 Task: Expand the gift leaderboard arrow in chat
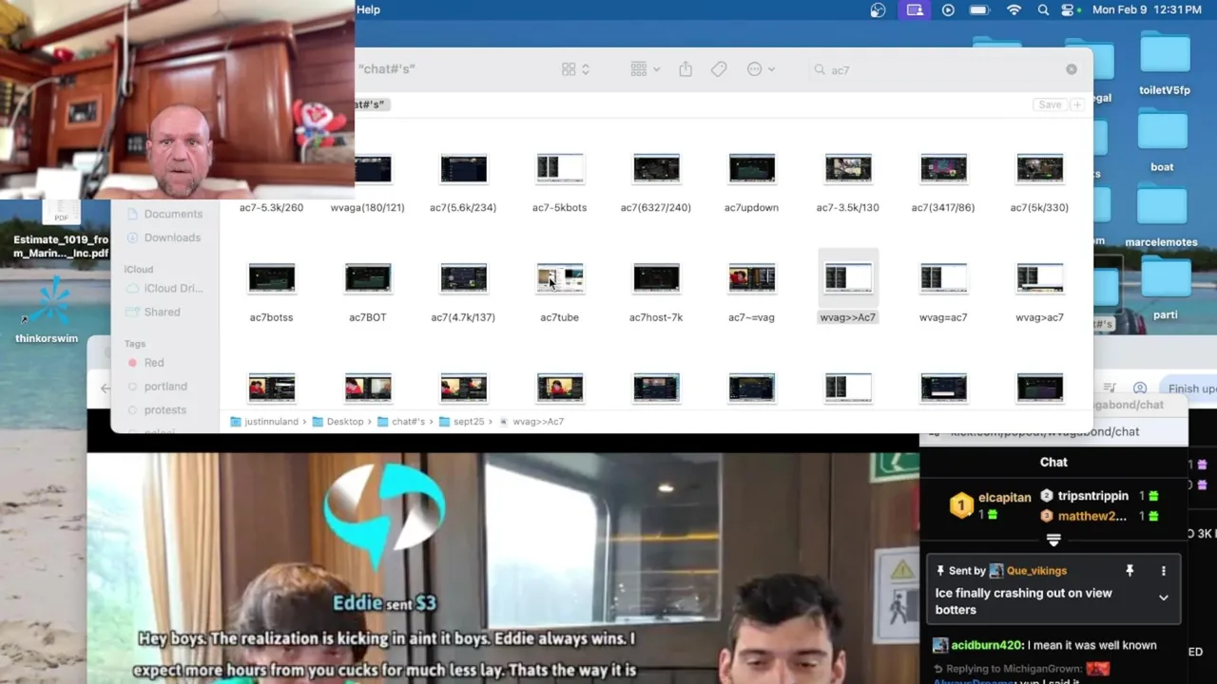[x=1053, y=540]
